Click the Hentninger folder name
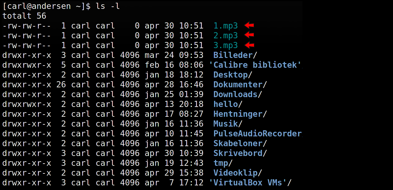This screenshot has width=393, height=190. click(x=238, y=114)
